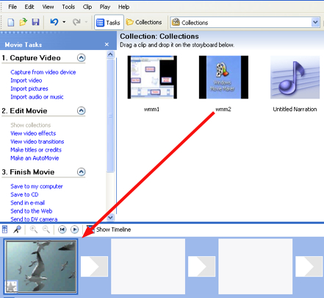Image resolution: width=324 pixels, height=298 pixels.
Task: Click the Zoom Timeline Out magnifier
Action: click(46, 230)
